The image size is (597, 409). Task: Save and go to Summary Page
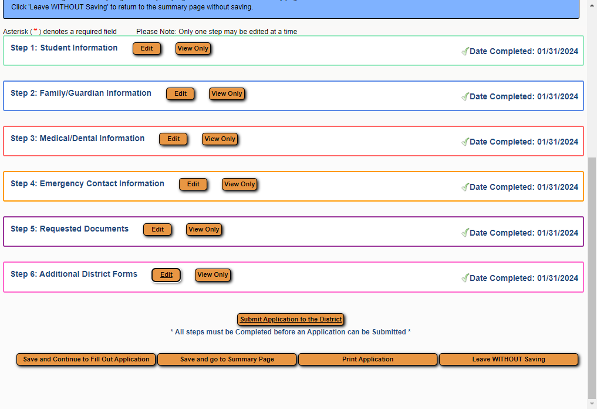[x=227, y=360]
